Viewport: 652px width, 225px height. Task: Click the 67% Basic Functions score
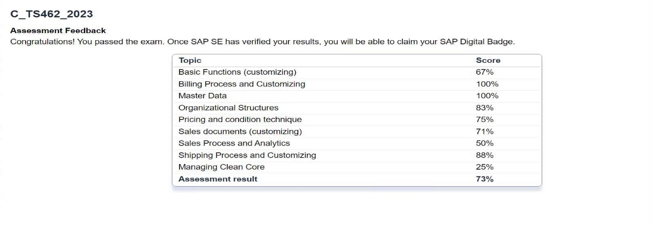coord(484,72)
